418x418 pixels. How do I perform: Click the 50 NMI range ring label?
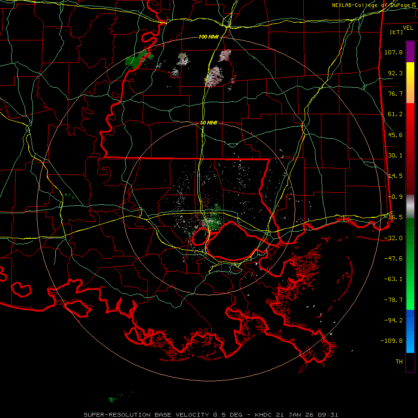coord(209,123)
